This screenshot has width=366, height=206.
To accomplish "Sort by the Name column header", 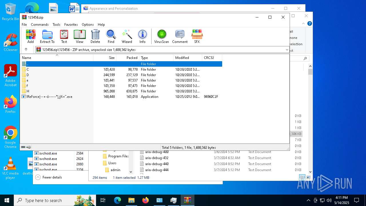I will click(x=57, y=58).
